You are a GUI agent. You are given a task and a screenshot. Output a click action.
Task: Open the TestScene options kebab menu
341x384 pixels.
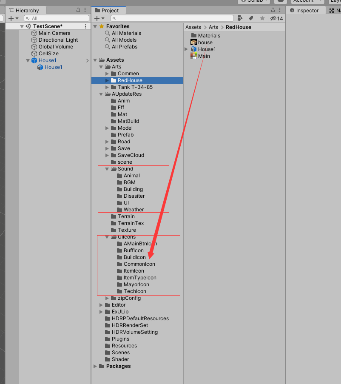click(x=85, y=26)
